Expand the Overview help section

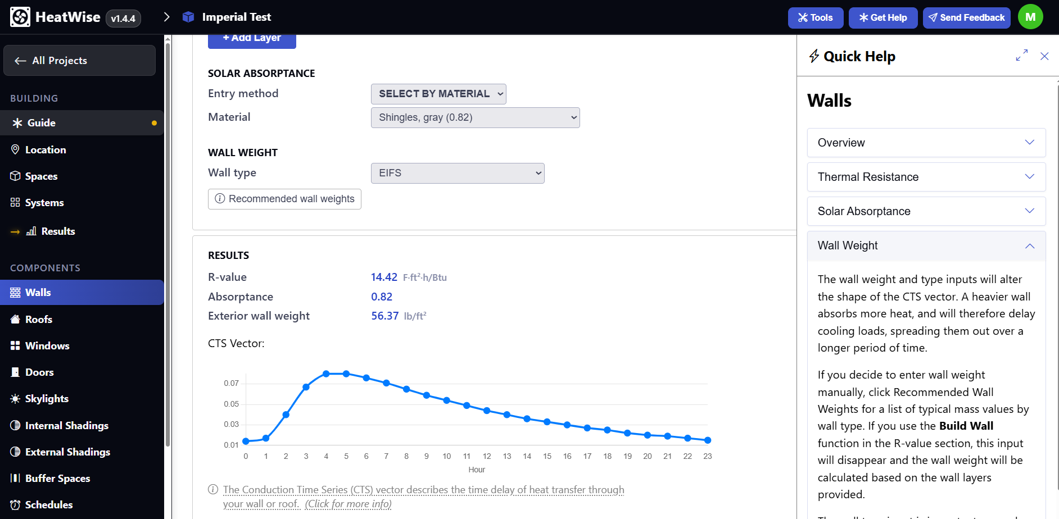pyautogui.click(x=926, y=143)
